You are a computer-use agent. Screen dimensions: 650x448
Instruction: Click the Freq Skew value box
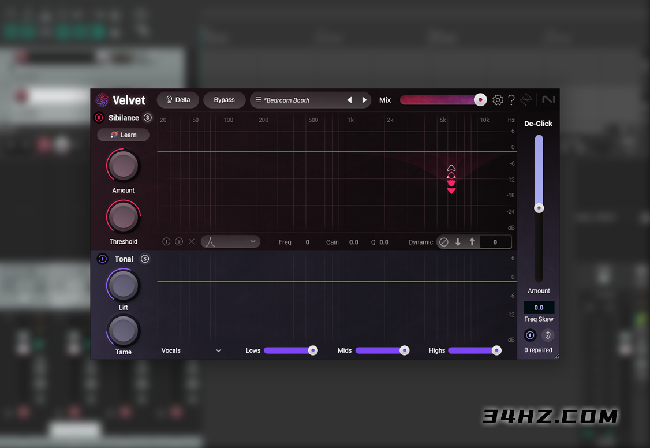pos(539,308)
